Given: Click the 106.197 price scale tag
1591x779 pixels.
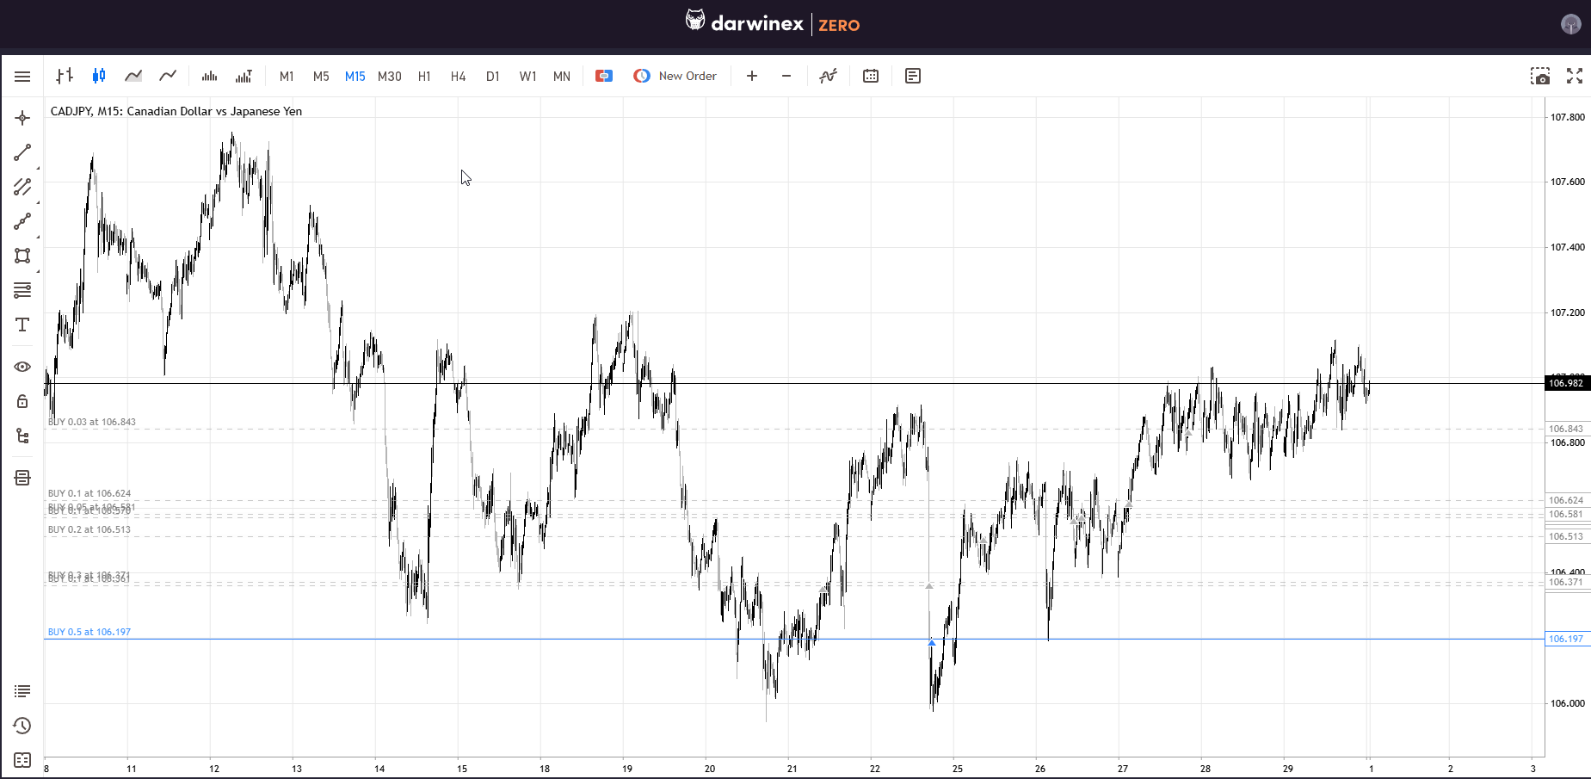Looking at the screenshot, I should tap(1567, 639).
